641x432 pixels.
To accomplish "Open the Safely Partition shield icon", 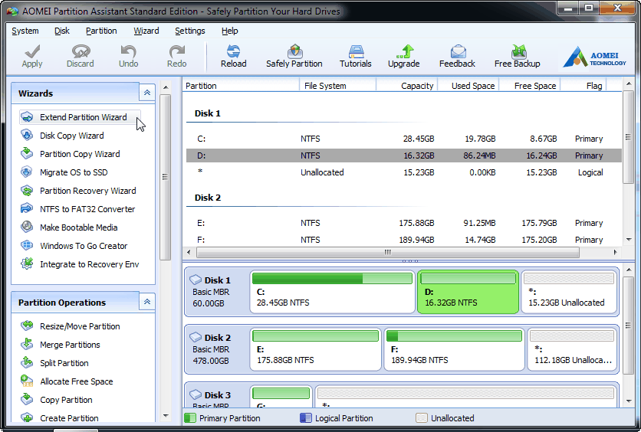I will coord(294,51).
